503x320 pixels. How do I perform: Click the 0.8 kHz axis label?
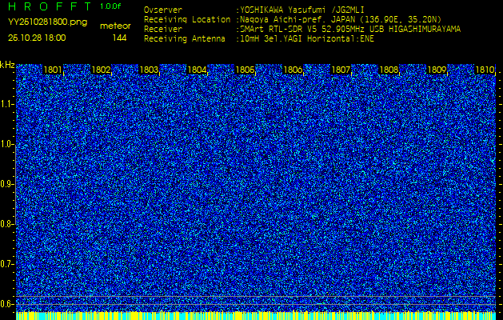pos(7,224)
